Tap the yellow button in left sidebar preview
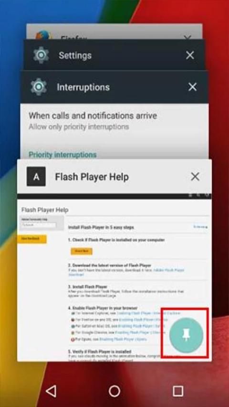229x407 pixels. coord(32,239)
